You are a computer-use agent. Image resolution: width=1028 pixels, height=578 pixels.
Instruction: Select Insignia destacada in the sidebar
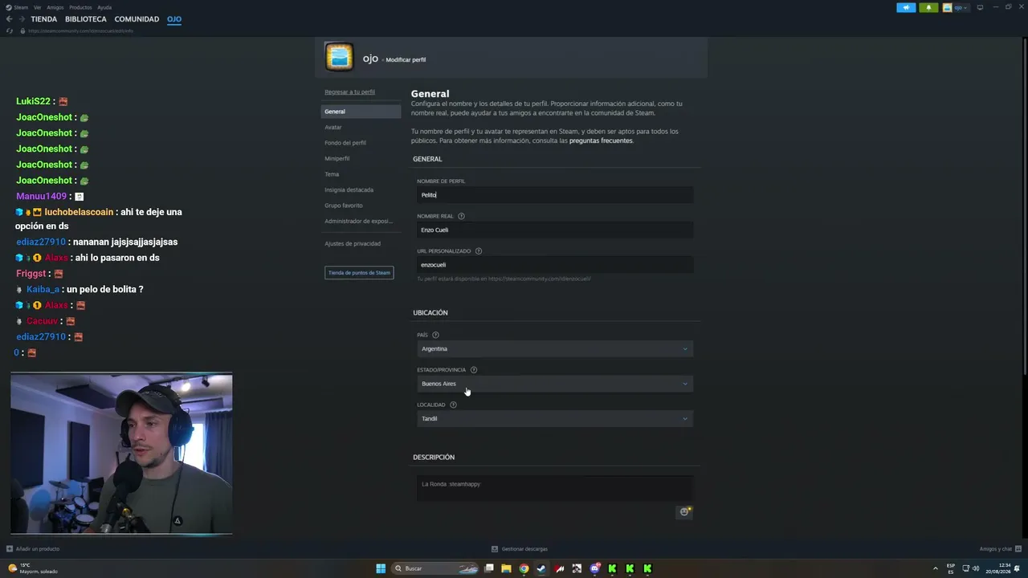[x=349, y=189]
